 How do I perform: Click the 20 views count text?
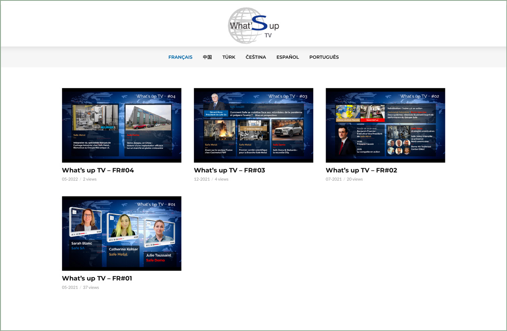(355, 179)
